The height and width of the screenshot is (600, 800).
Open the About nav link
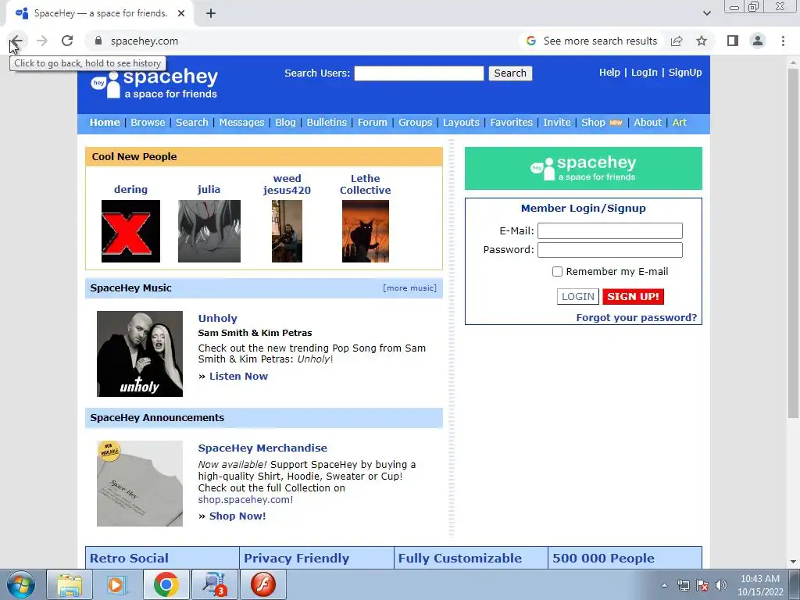pyautogui.click(x=648, y=123)
